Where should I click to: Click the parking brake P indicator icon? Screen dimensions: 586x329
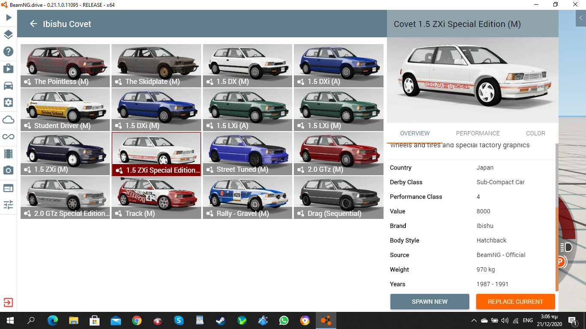(560, 262)
